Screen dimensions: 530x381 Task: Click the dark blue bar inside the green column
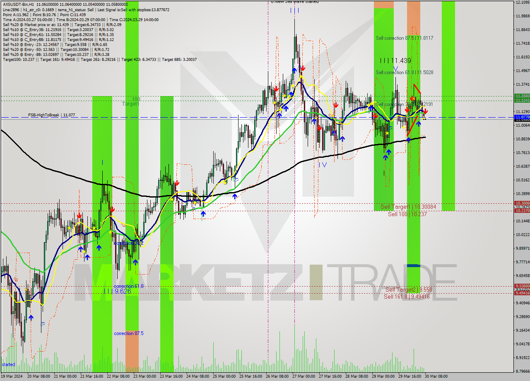(413, 265)
